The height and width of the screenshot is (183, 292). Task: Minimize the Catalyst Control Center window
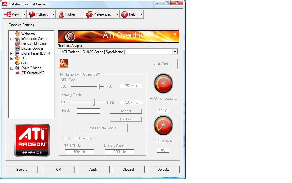(x=159, y=3)
